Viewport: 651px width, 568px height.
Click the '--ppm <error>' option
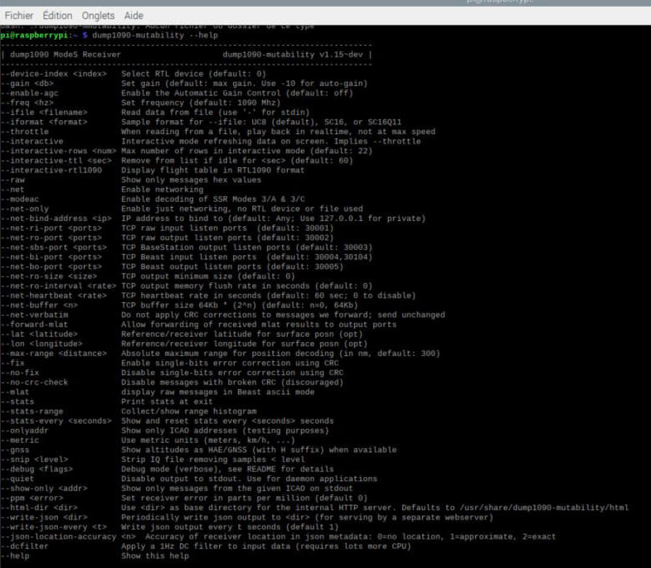(32, 498)
